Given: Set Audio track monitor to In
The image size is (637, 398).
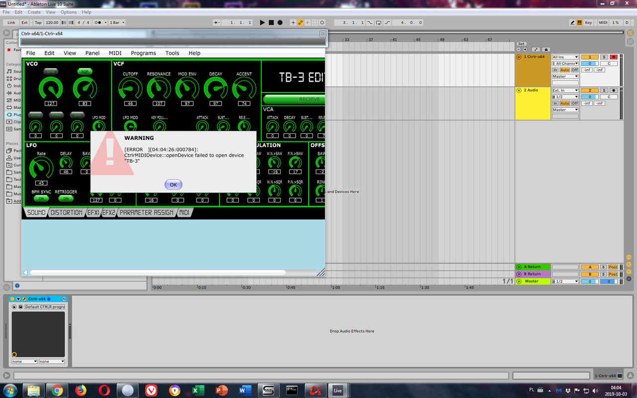Looking at the screenshot, I should (555, 103).
